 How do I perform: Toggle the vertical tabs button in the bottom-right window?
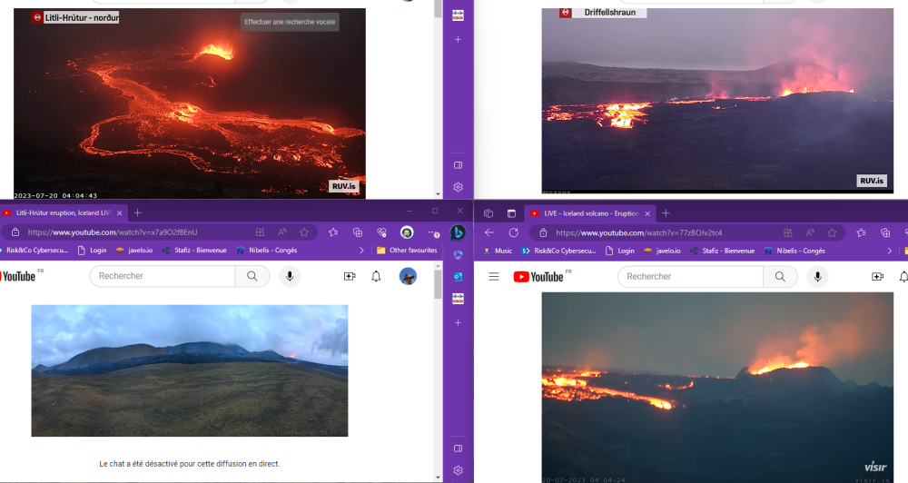(x=510, y=213)
